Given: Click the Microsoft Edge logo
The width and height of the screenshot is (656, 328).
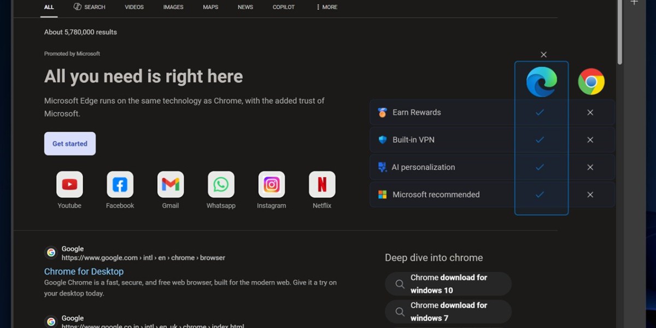Looking at the screenshot, I should click(541, 82).
